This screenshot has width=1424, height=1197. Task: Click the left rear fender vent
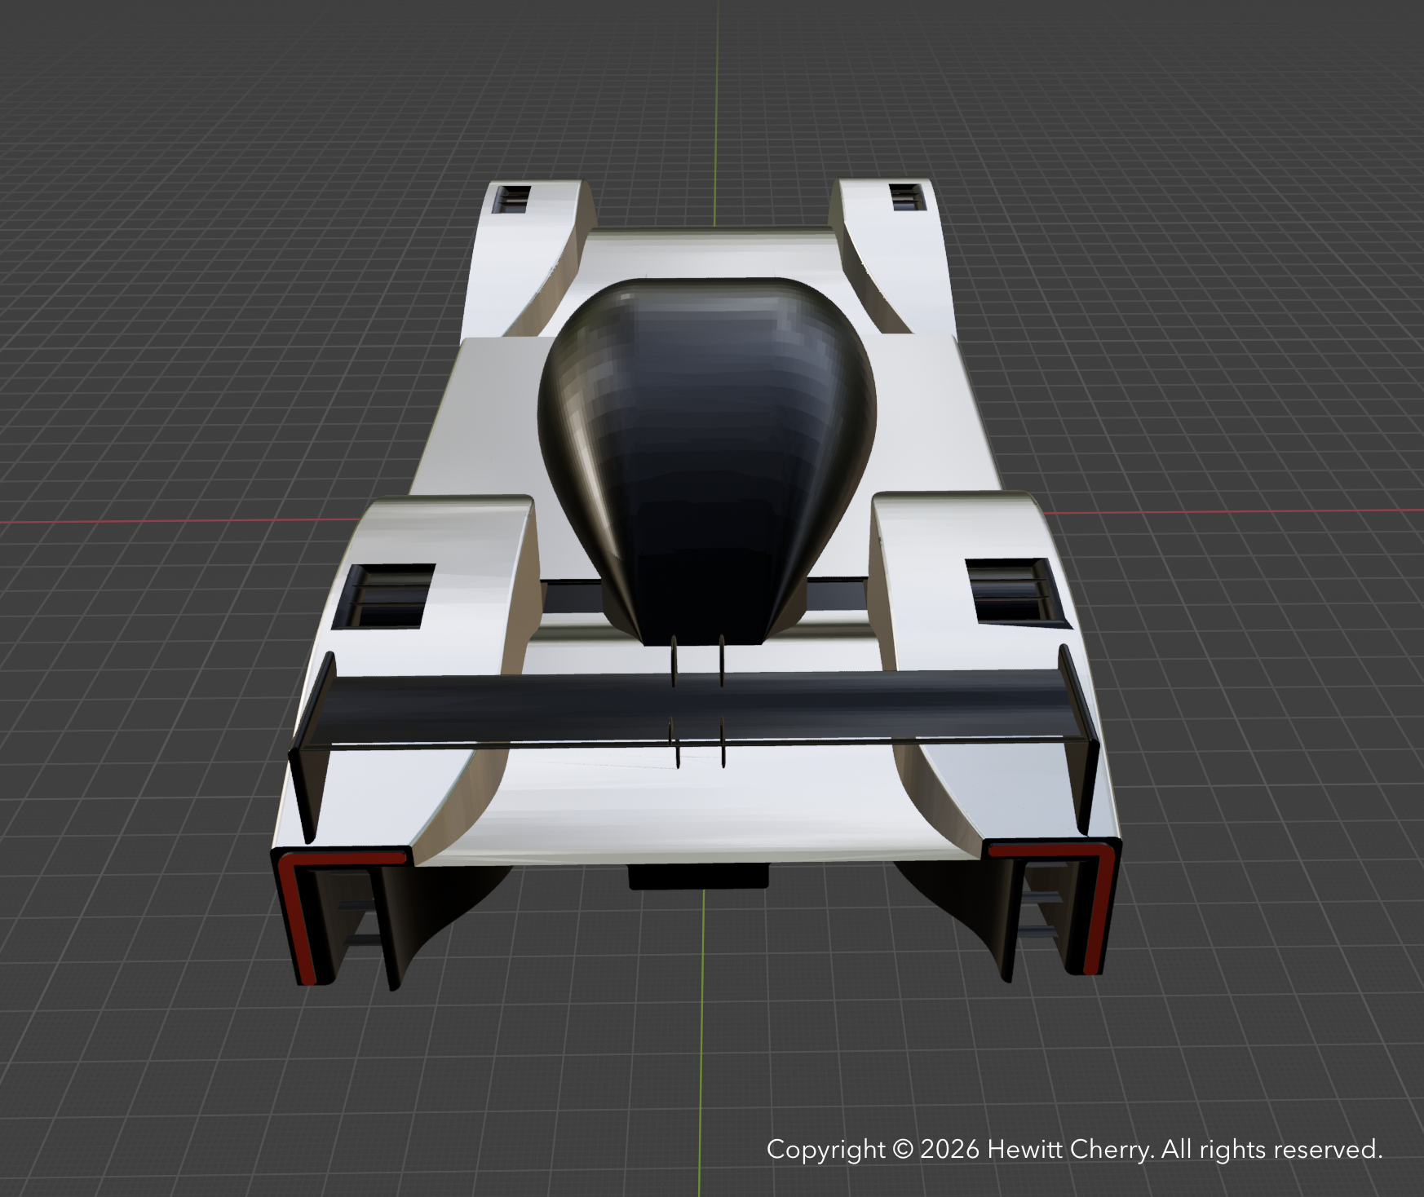(x=387, y=595)
